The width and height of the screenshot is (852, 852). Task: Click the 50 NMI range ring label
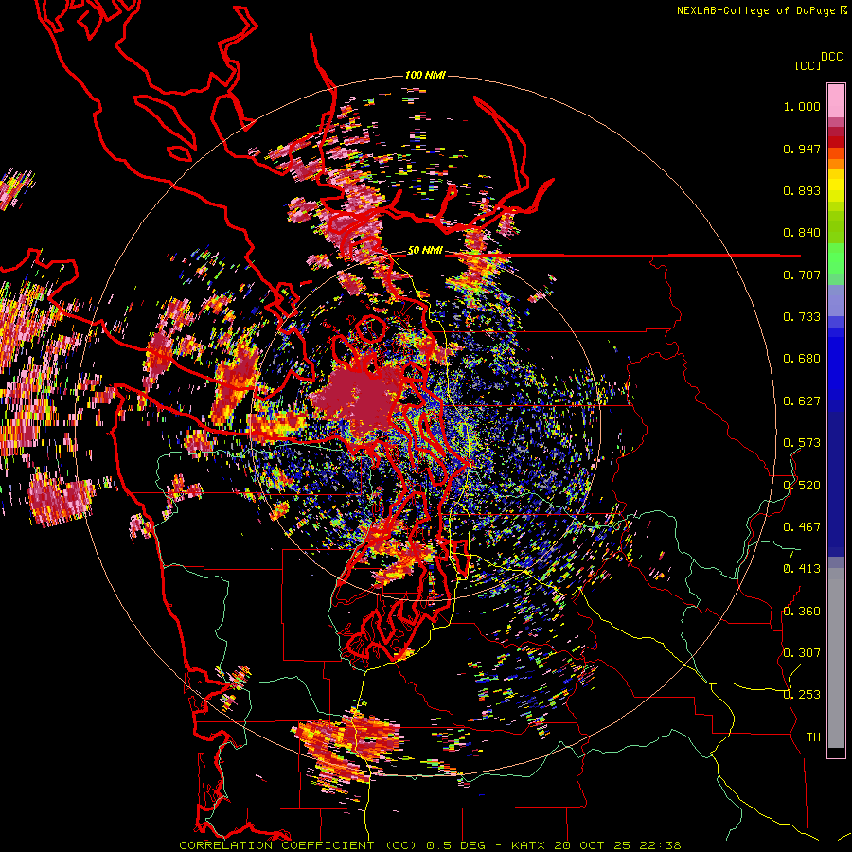point(425,251)
